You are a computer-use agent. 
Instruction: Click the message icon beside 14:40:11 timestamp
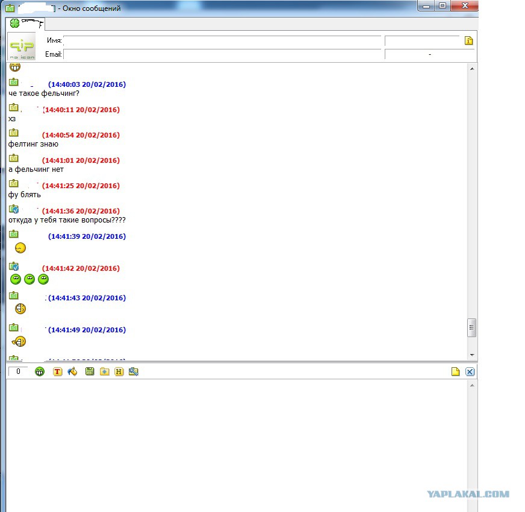tap(14, 107)
